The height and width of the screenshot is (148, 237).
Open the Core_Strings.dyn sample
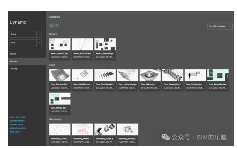click(60, 99)
